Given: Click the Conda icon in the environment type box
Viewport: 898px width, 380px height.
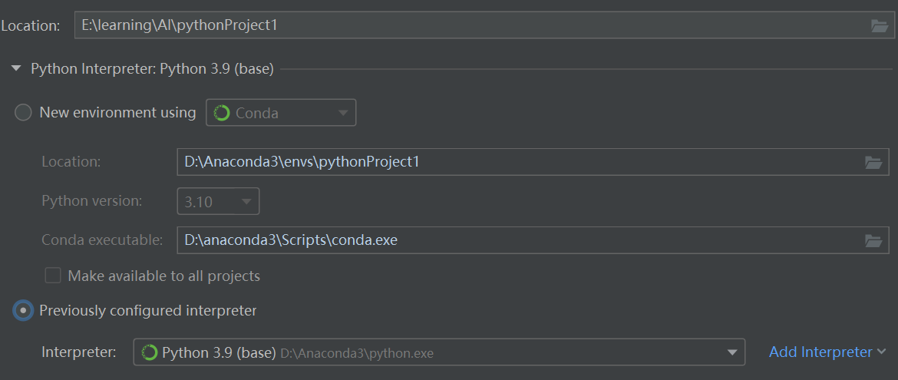Looking at the screenshot, I should 222,113.
